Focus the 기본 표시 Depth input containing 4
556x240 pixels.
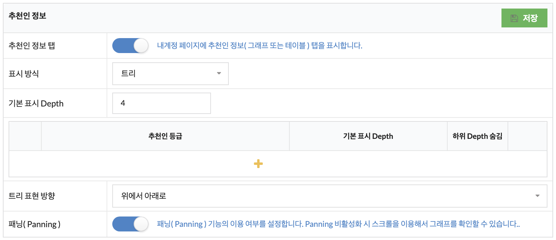(161, 103)
